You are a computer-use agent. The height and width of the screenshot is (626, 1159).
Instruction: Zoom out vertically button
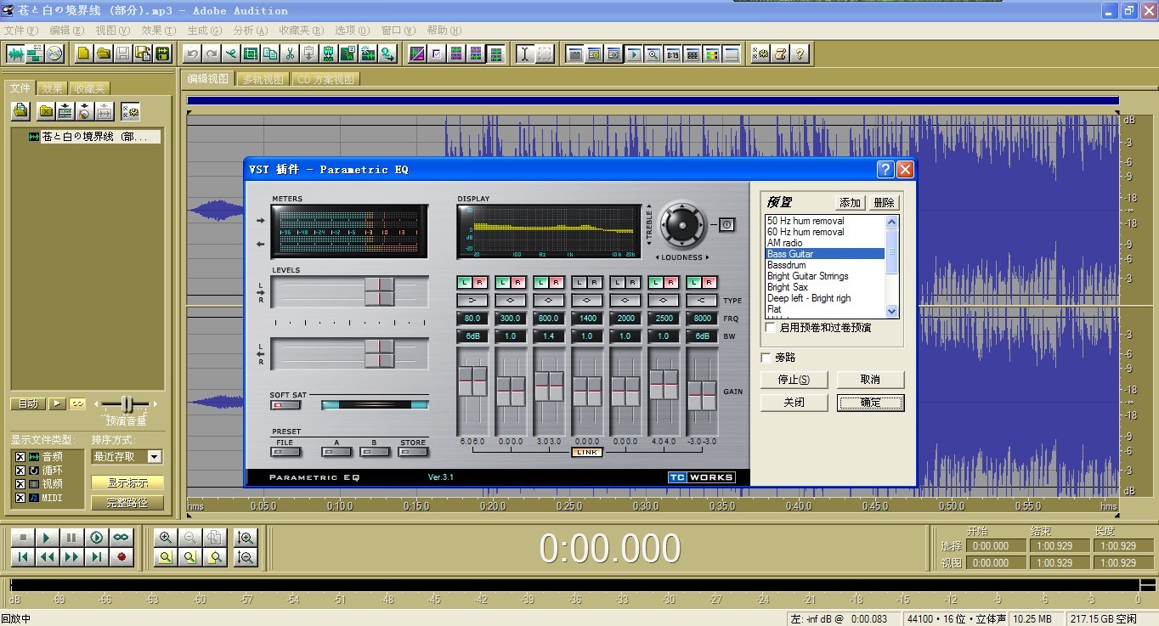coord(246,557)
